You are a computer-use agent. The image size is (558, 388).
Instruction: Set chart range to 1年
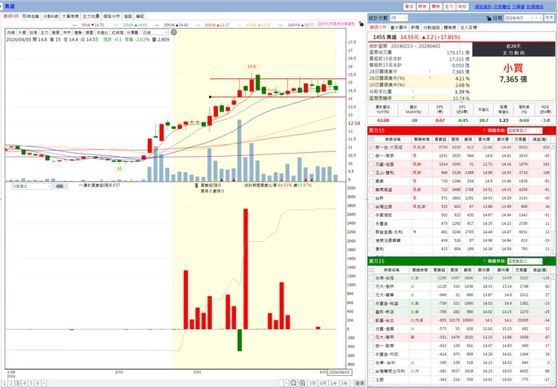pyautogui.click(x=333, y=383)
